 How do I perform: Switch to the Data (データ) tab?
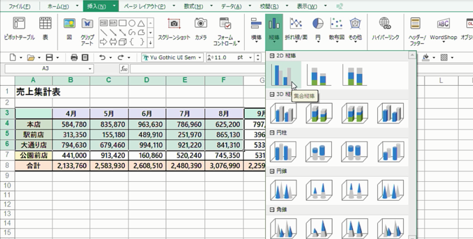coord(231,6)
